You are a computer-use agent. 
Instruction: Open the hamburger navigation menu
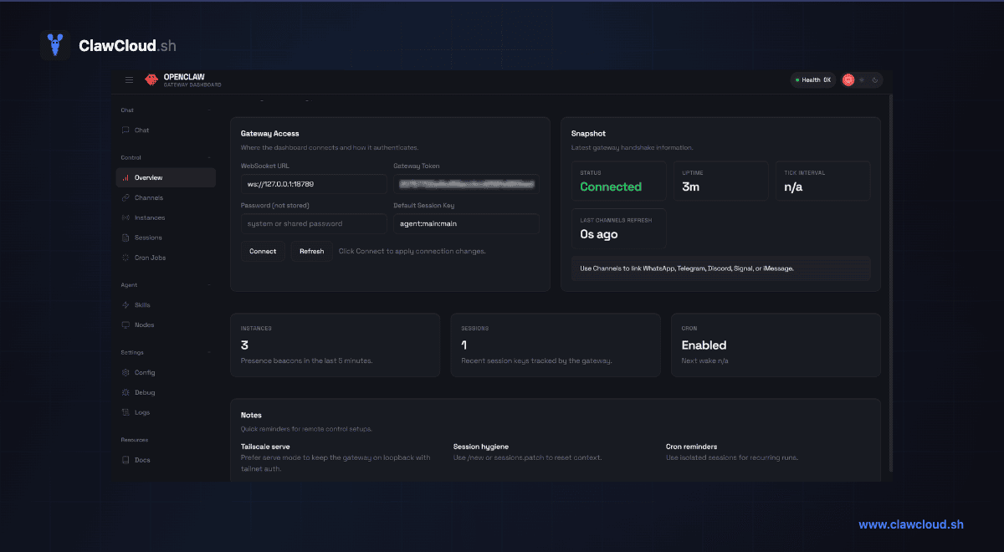(129, 79)
